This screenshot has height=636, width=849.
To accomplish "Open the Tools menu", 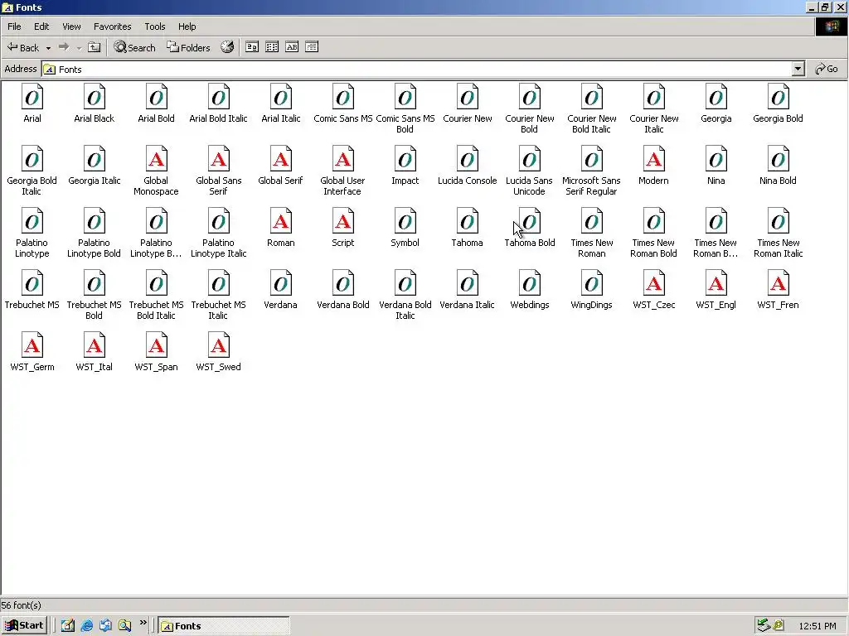I will [155, 26].
